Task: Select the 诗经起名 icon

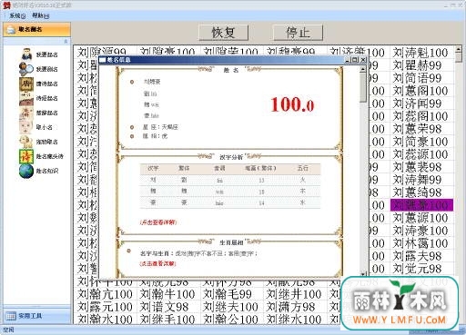Action: pyautogui.click(x=26, y=98)
